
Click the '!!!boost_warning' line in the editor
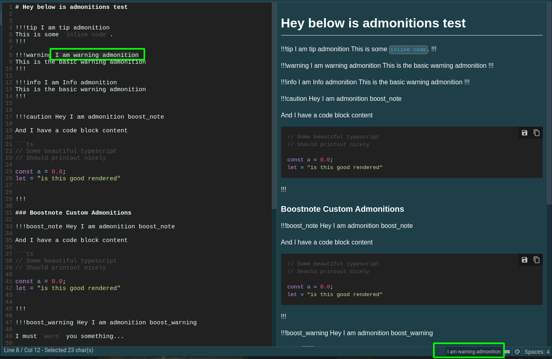click(x=106, y=323)
